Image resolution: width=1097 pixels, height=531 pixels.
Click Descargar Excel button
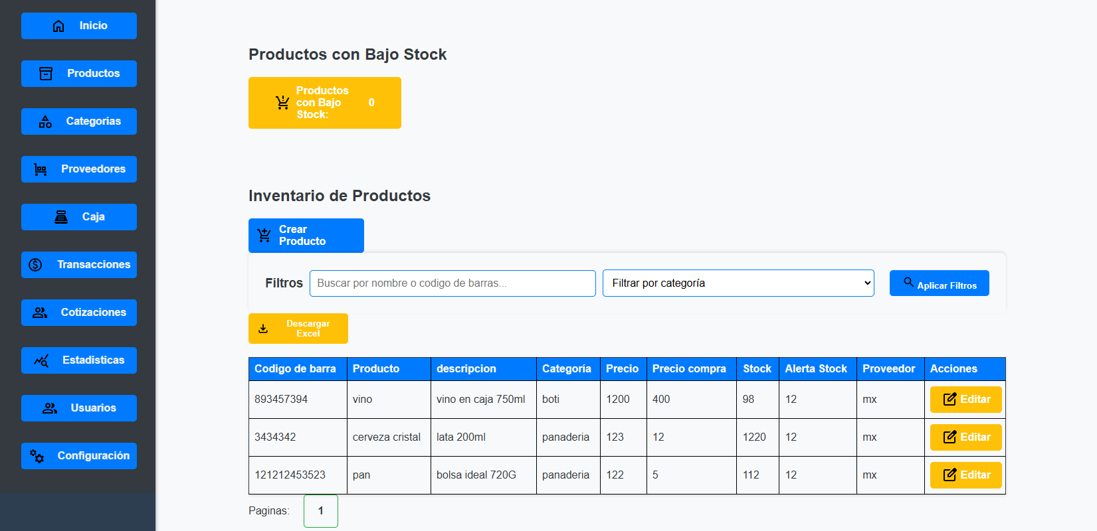298,329
